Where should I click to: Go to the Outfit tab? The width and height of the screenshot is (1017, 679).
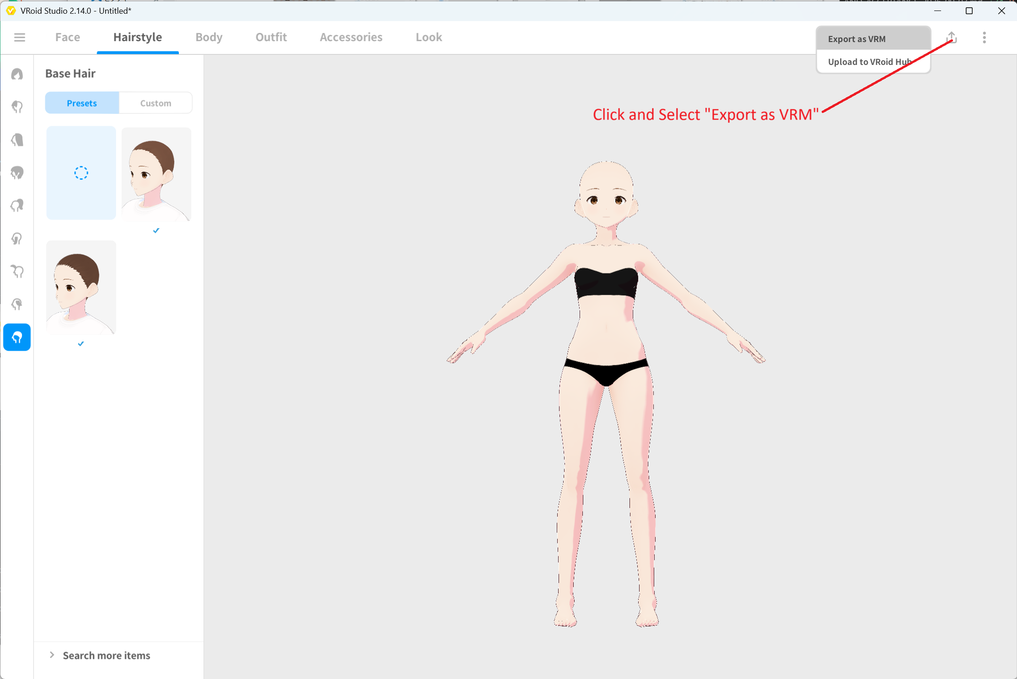(271, 37)
